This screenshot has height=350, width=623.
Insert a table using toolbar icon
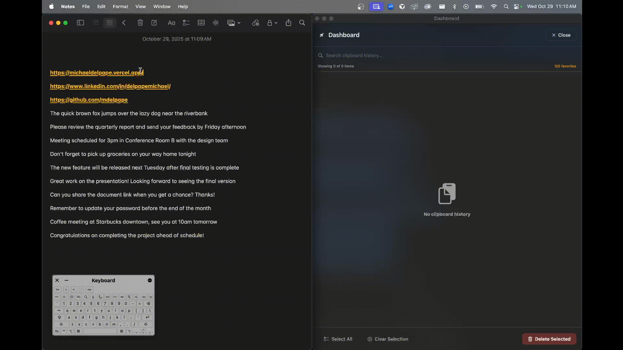(201, 23)
